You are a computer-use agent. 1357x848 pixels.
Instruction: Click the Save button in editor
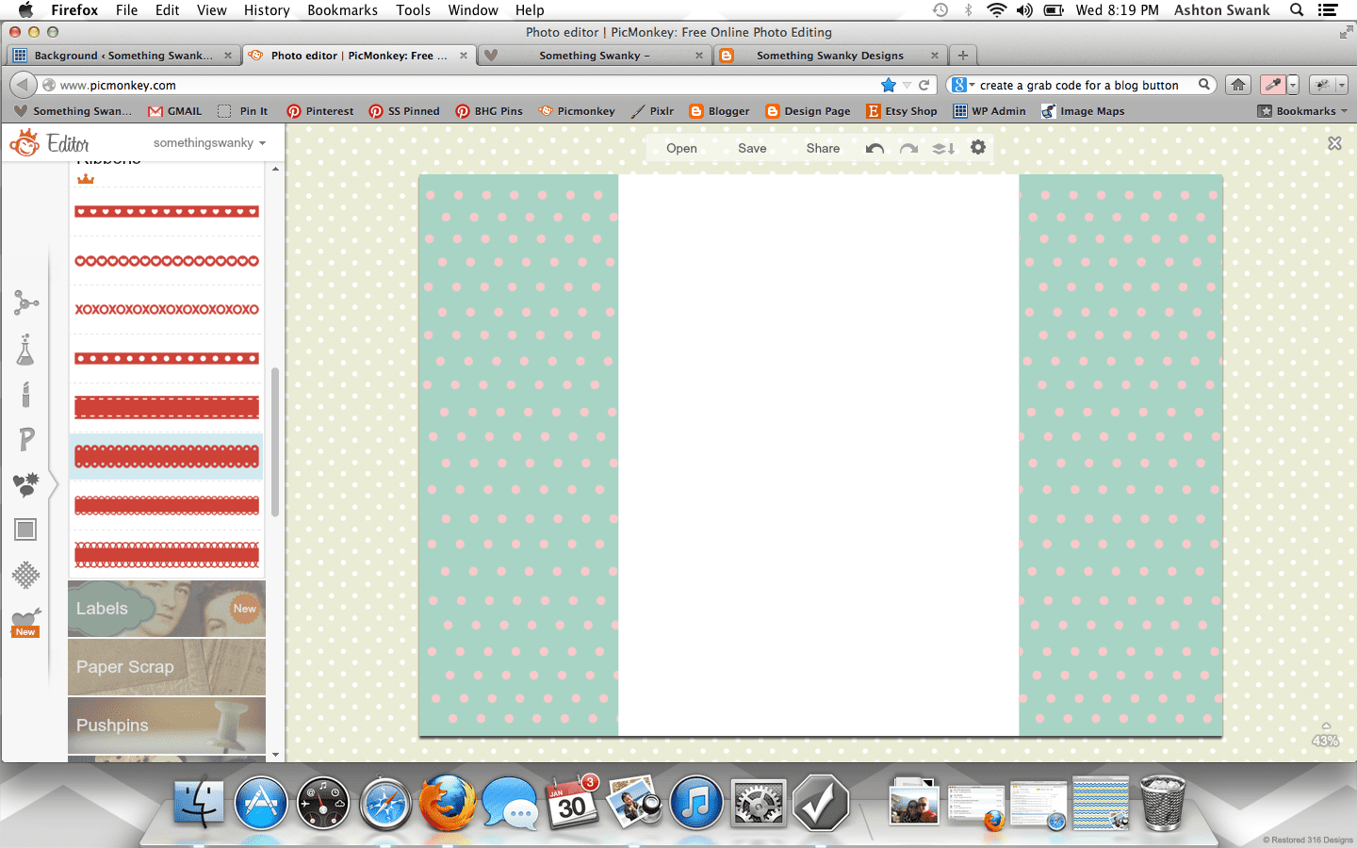(x=752, y=149)
